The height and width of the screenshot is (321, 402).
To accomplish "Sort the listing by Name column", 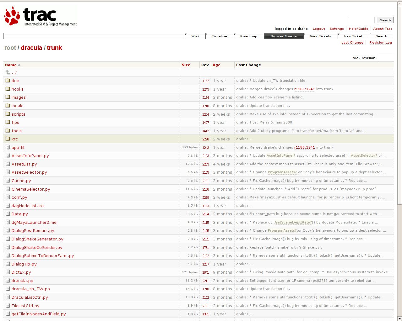I will click(x=11, y=65).
